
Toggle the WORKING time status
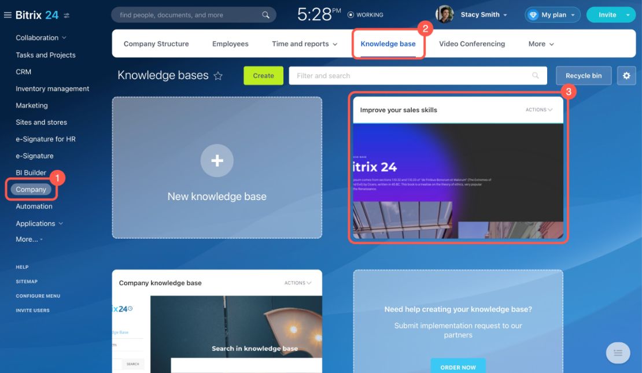point(365,14)
